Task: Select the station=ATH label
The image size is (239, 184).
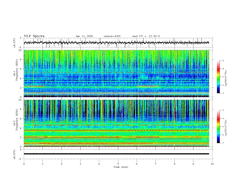Action: [x=112, y=36]
